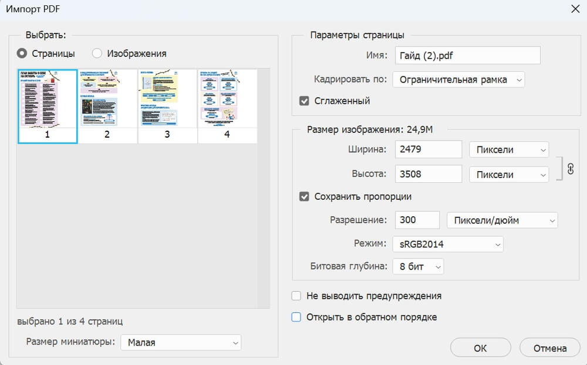This screenshot has height=365, width=587.
Task: Click the Разрешение input field
Action: (x=417, y=220)
